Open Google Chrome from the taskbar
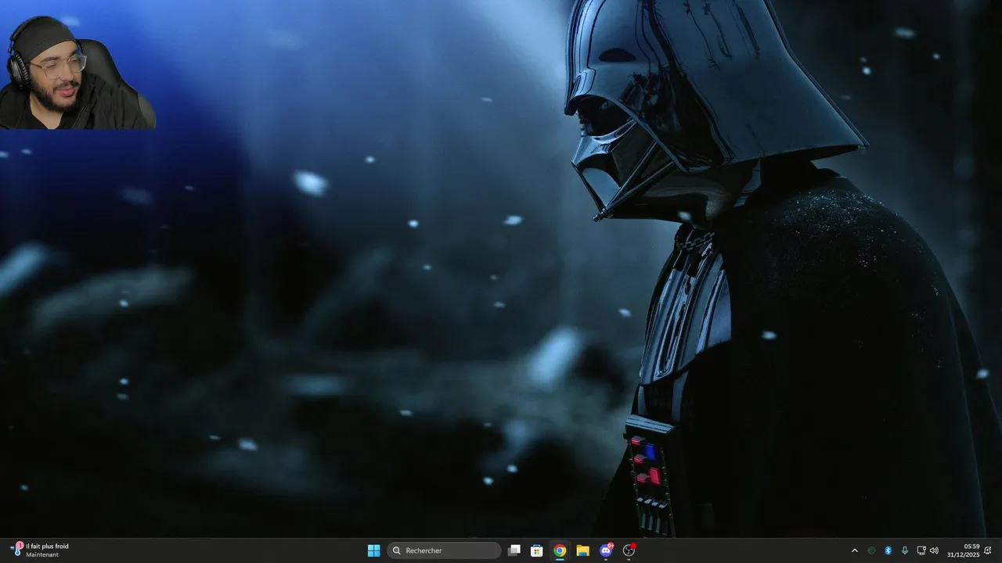Image resolution: width=1002 pixels, height=563 pixels. point(560,550)
